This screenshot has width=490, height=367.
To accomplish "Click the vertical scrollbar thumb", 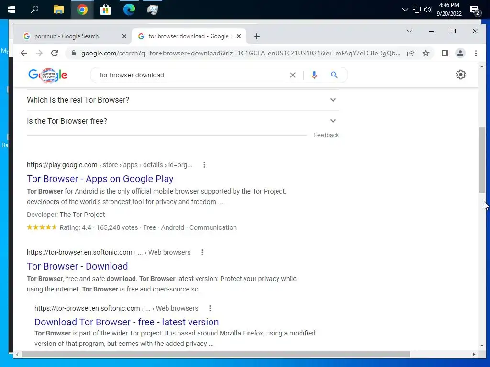I will coord(482,160).
